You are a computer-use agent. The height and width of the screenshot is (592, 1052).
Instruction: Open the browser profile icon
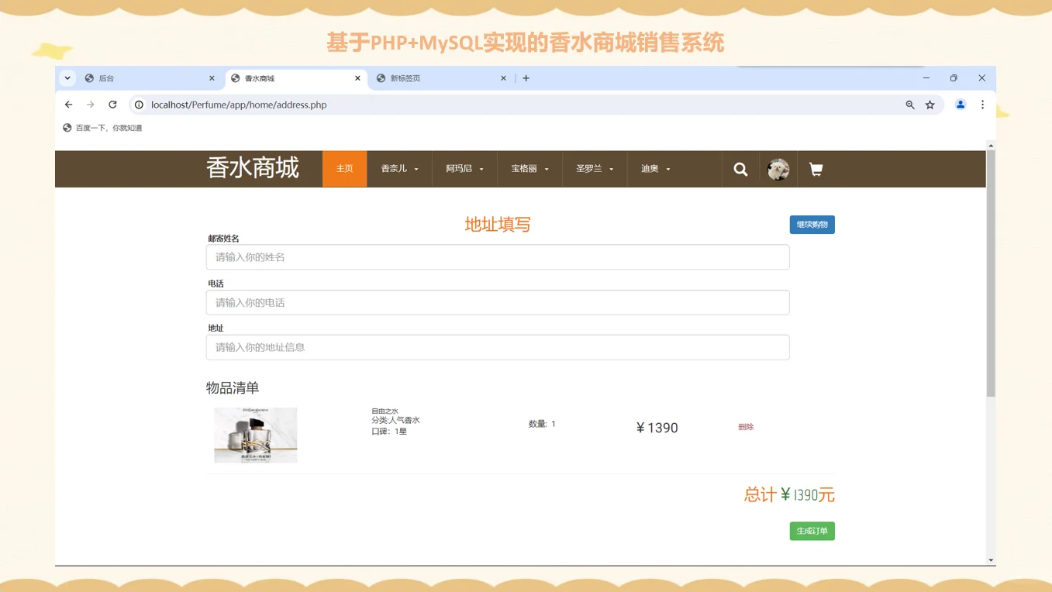pyautogui.click(x=960, y=104)
